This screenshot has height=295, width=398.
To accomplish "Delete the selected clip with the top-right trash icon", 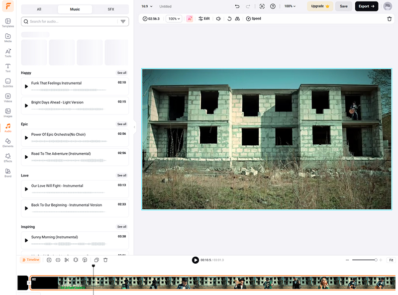I will click(389, 19).
